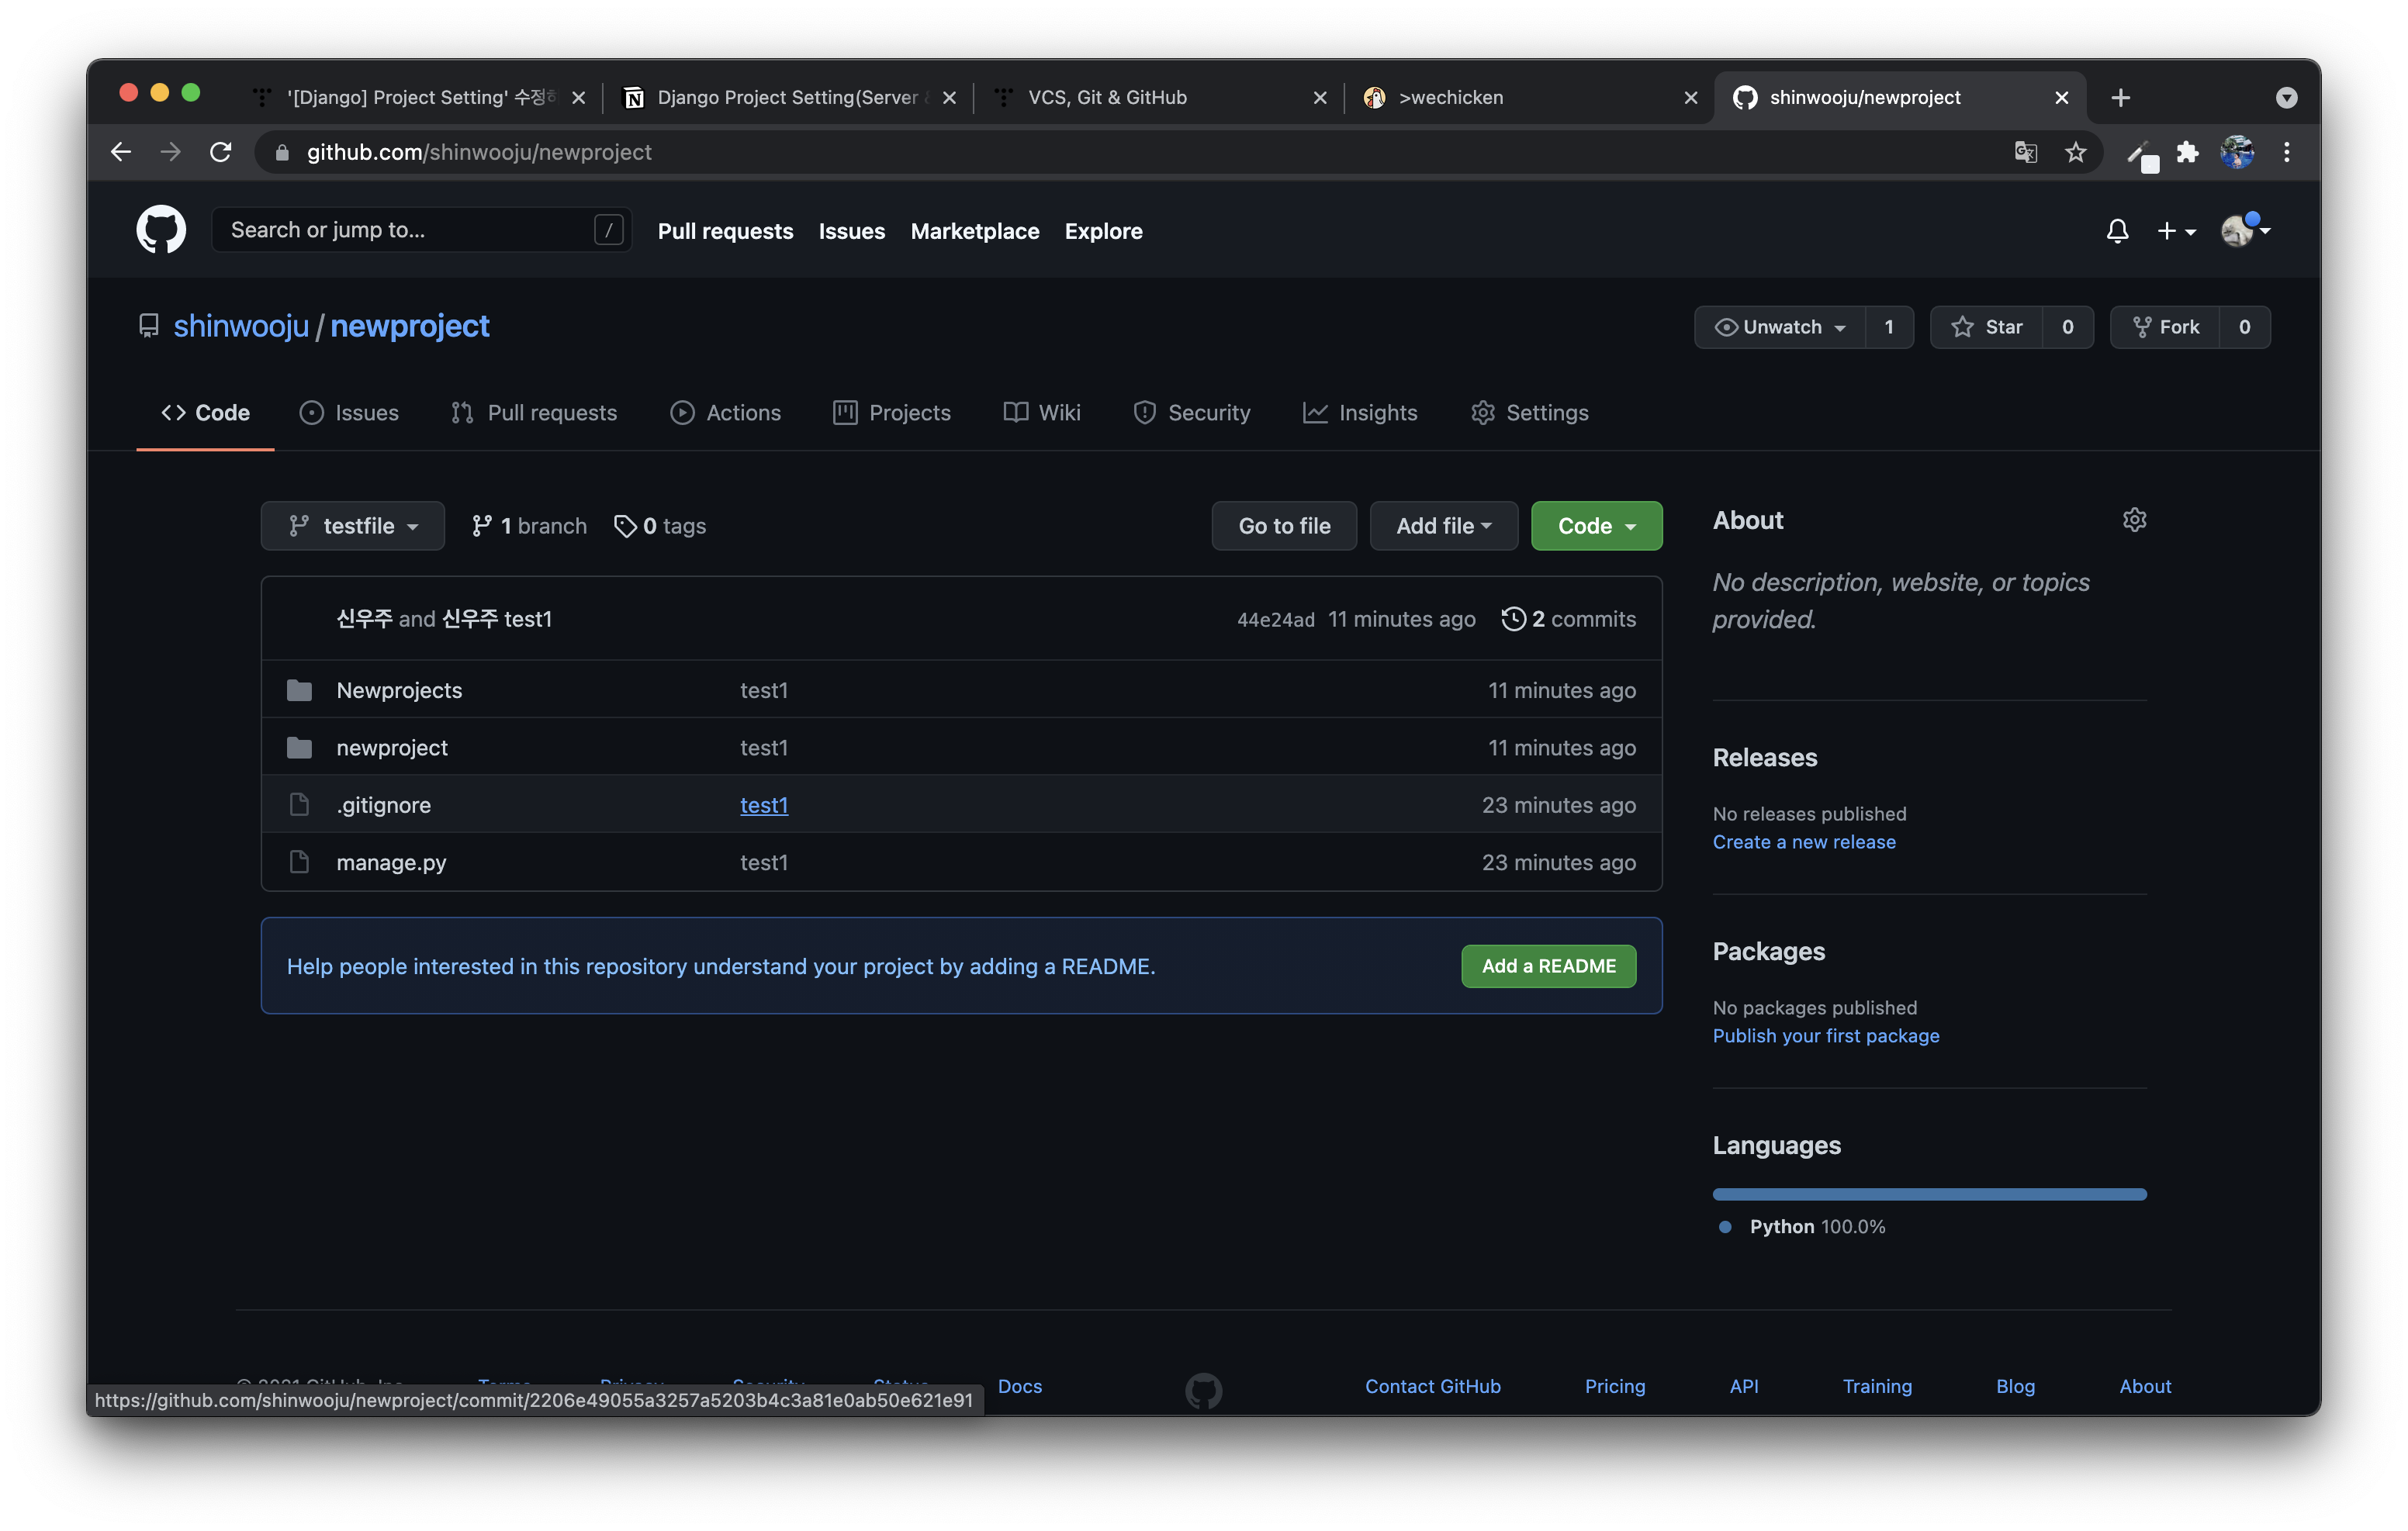
Task: Open the plus create-new menu
Action: point(2176,231)
